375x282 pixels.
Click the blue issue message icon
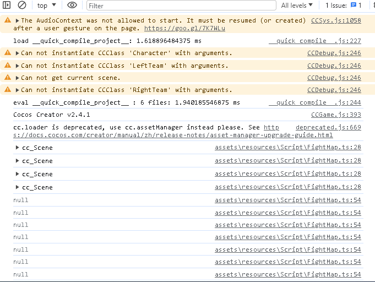(x=353, y=6)
